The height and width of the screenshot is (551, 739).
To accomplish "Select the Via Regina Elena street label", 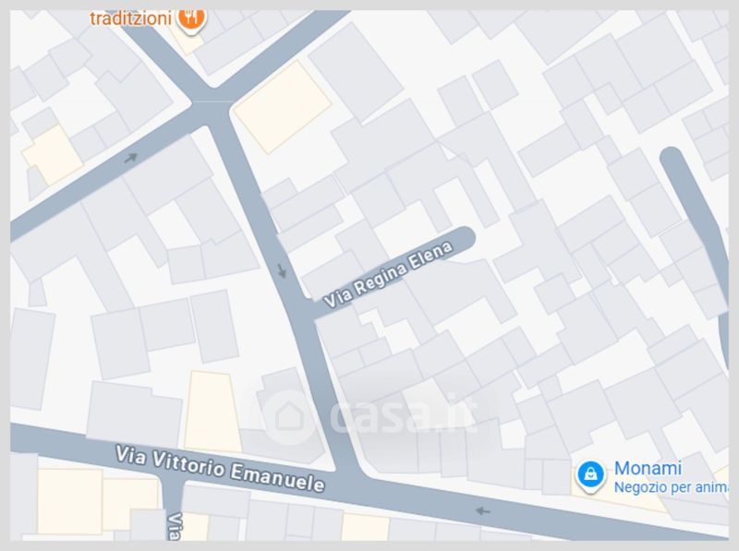I will tap(388, 274).
